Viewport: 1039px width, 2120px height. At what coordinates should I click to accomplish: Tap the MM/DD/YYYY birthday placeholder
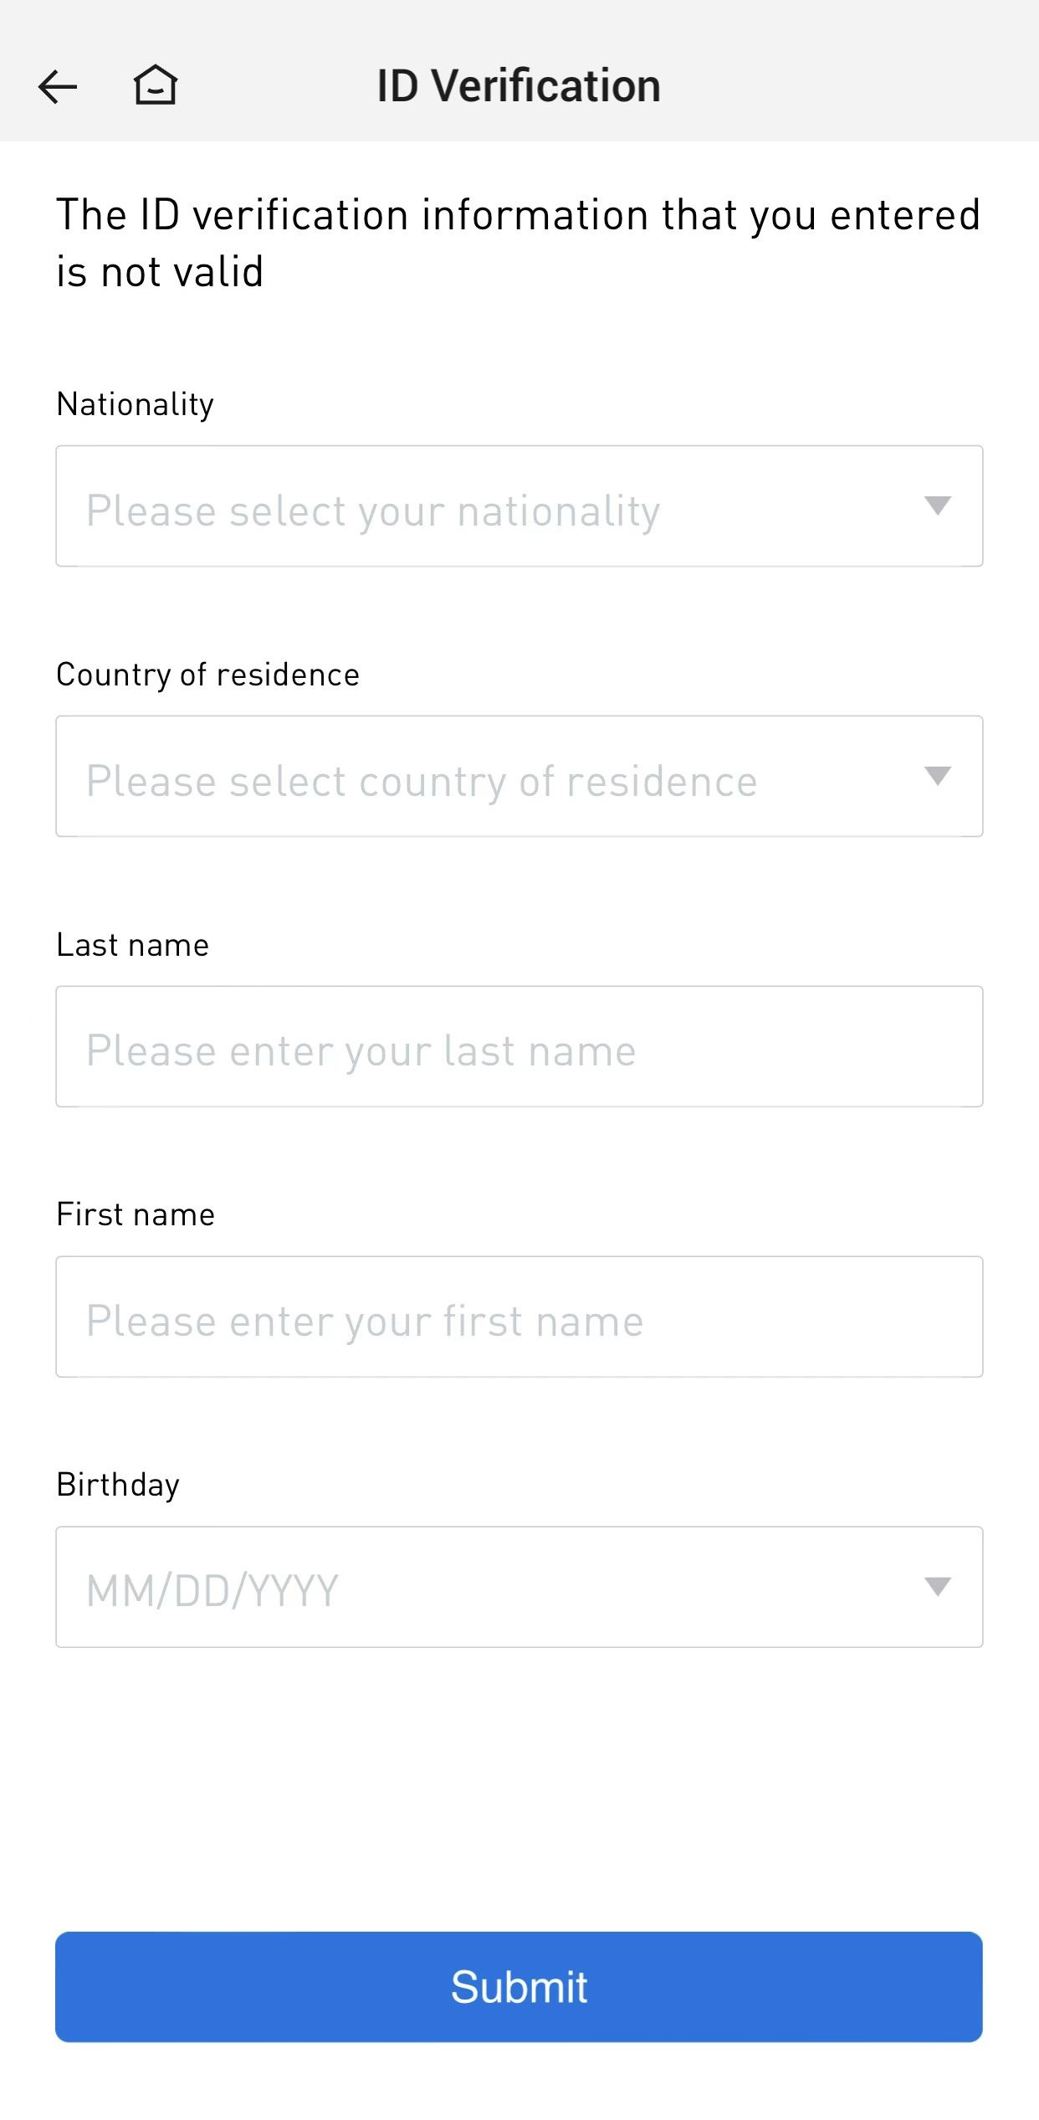click(212, 1590)
